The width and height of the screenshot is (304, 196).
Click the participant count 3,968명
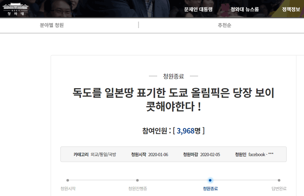[188, 131]
